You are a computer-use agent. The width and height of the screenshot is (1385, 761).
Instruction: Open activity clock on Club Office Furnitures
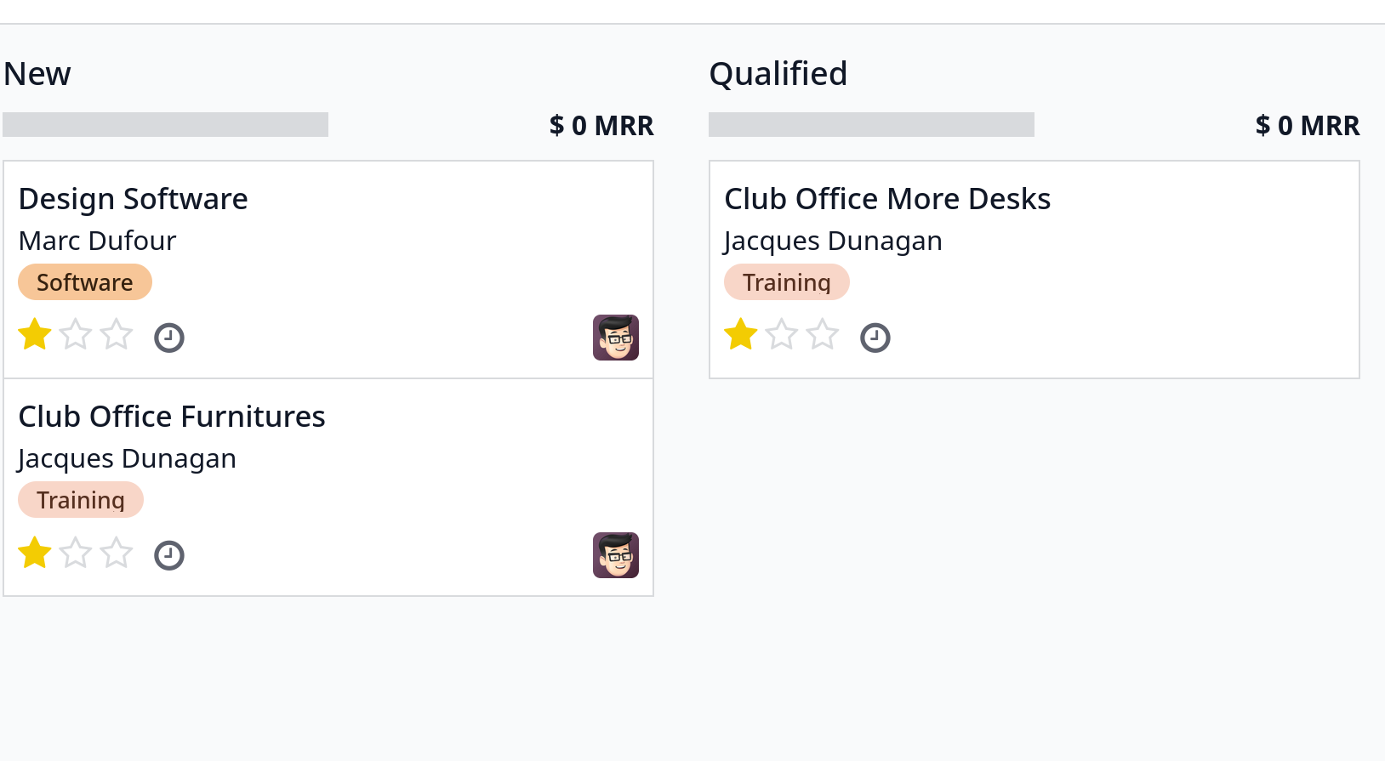tap(169, 555)
